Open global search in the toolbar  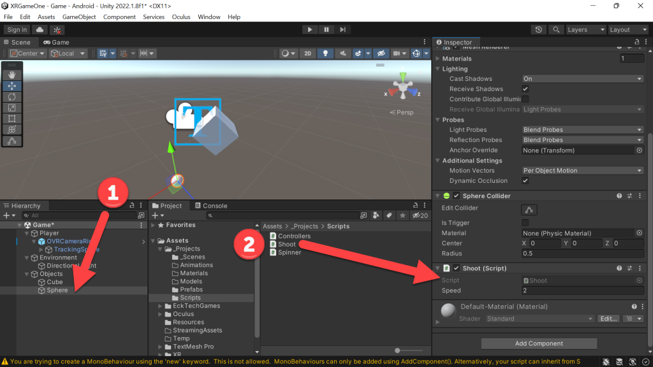[556, 29]
